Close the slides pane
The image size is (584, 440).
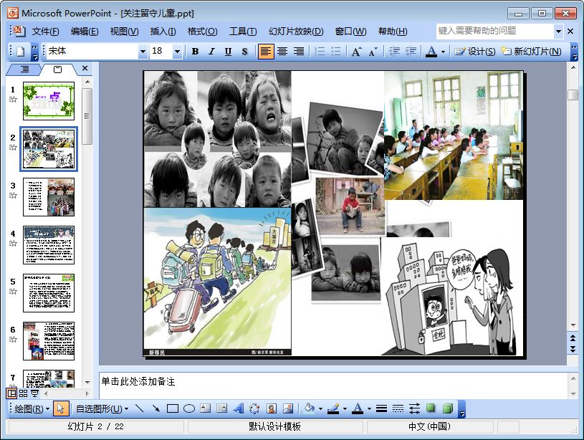[85, 68]
